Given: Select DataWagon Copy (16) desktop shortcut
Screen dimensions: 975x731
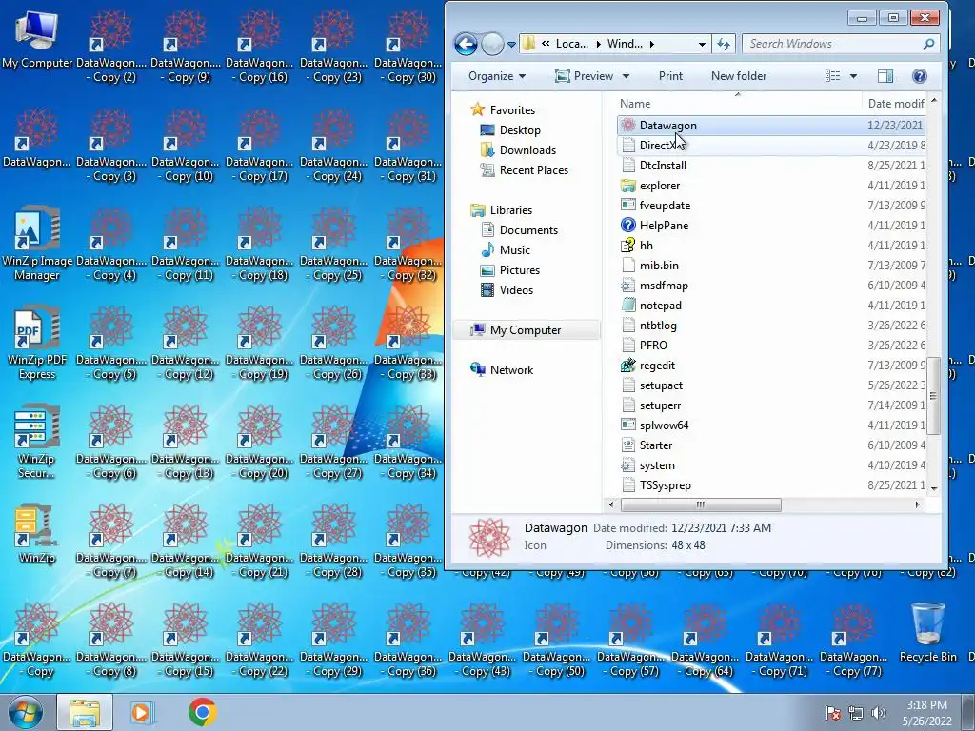Looking at the screenshot, I should point(259,47).
